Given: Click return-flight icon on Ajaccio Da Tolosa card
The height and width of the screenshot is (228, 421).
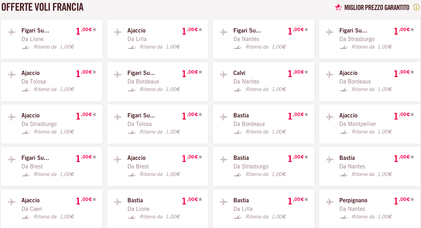Looking at the screenshot, I should [x=26, y=90].
